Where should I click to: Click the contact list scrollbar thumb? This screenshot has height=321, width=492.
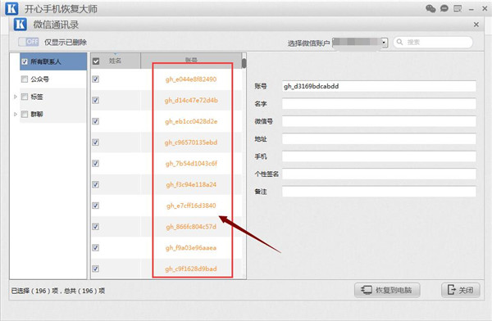[244, 63]
